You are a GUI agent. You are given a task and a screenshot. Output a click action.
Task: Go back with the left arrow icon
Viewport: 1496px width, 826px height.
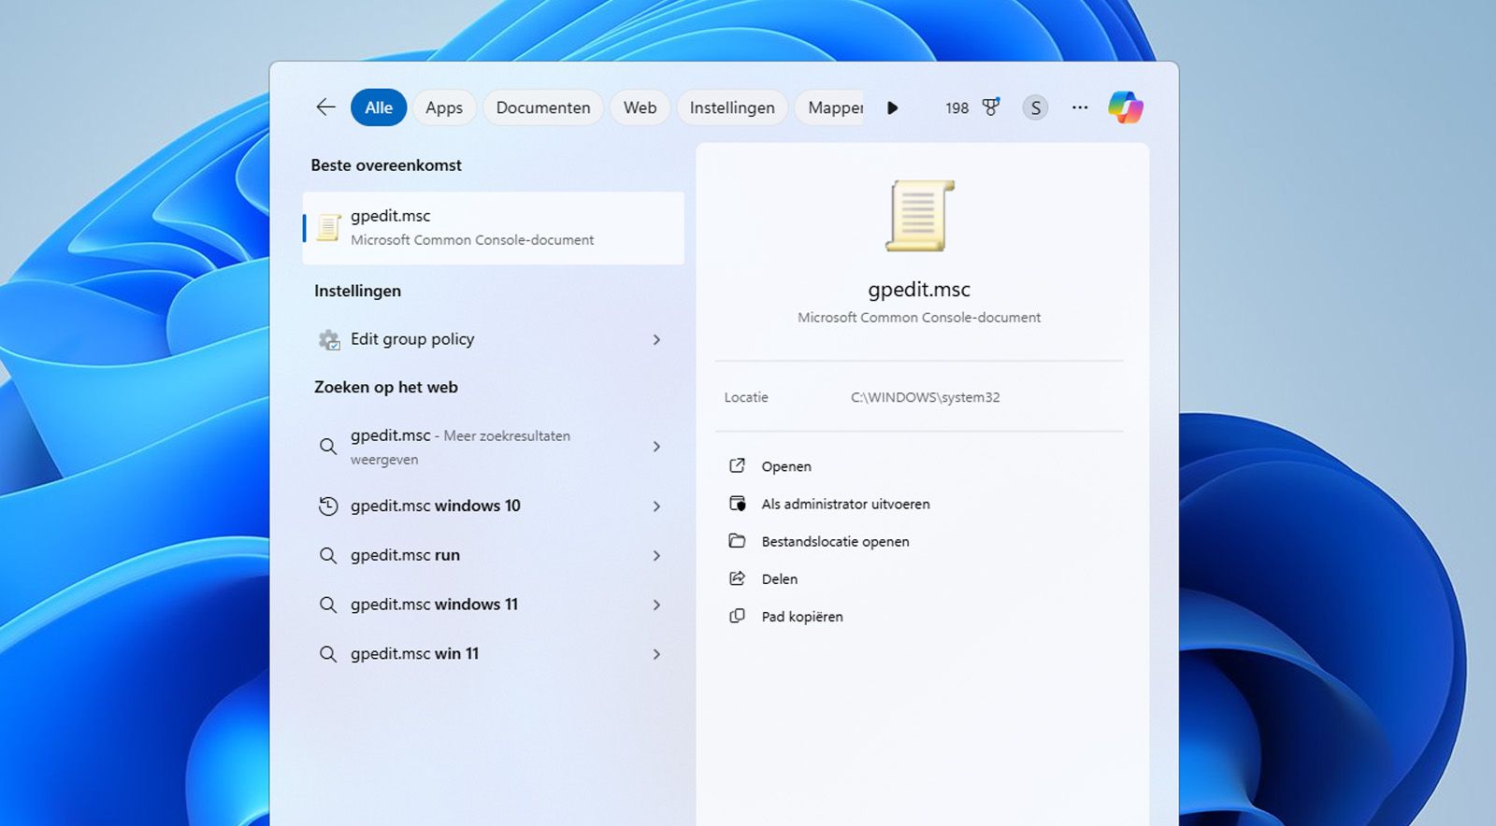(x=325, y=107)
